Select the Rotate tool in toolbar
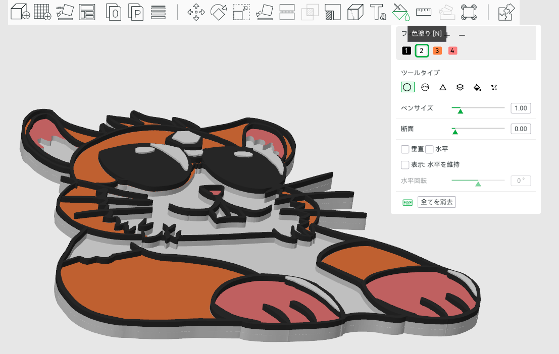 [x=219, y=12]
